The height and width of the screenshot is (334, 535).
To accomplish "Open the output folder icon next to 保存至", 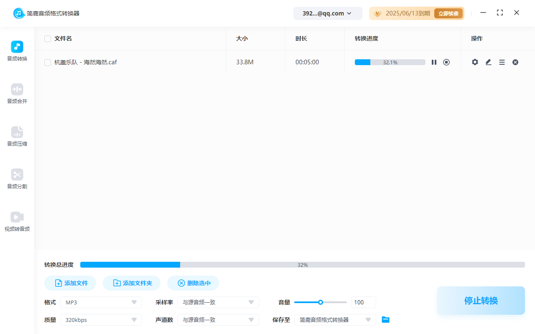I will (386, 320).
